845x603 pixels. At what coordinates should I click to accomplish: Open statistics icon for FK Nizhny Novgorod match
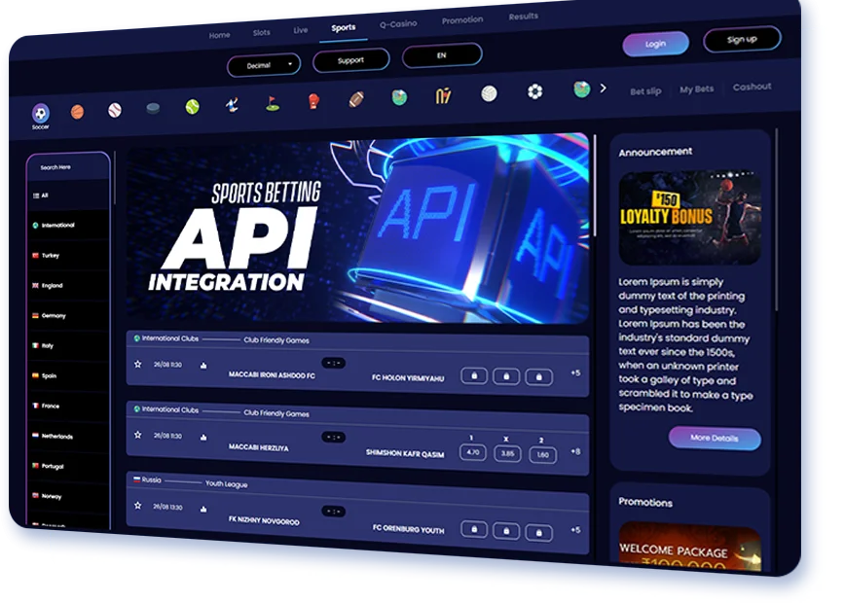tap(203, 509)
